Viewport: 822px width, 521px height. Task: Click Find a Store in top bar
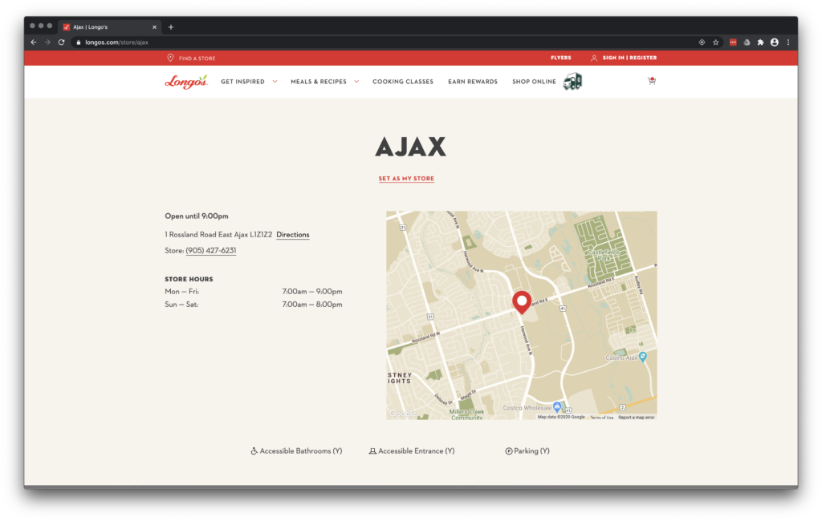[x=197, y=59]
